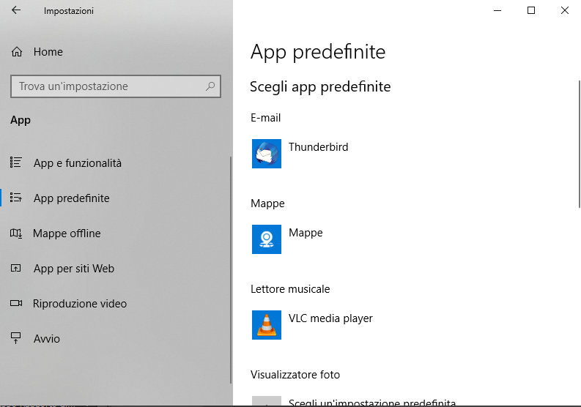Change default maps app Mappe
Screen dimensions: 581x407
click(x=306, y=233)
